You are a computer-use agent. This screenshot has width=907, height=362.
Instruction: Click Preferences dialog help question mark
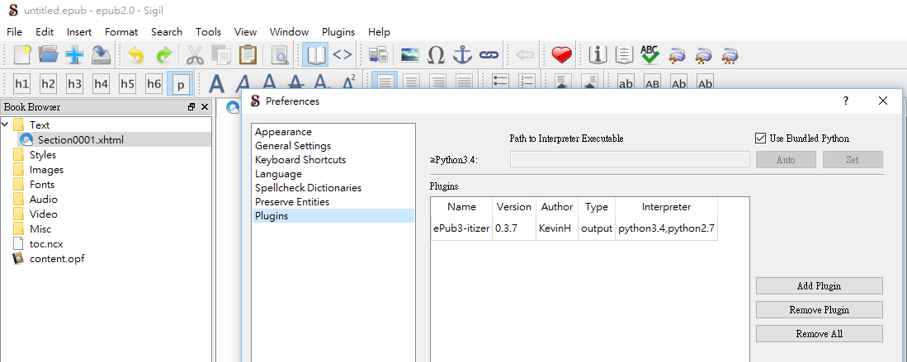846,101
